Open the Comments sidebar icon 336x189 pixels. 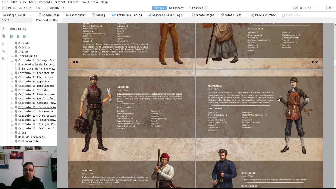click(3, 51)
